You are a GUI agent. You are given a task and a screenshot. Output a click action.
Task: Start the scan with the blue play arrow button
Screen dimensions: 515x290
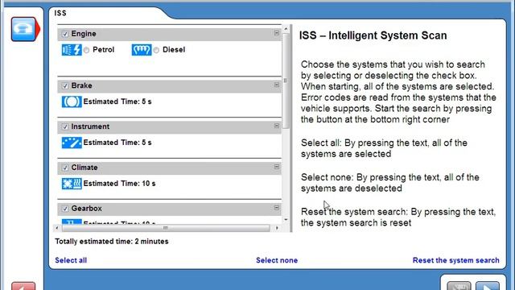click(488, 286)
